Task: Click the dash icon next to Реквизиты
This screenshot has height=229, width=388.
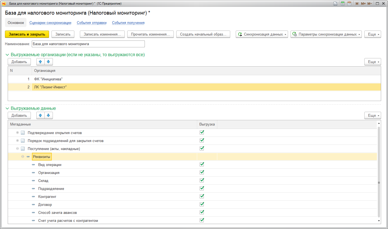Action: tap(28, 157)
